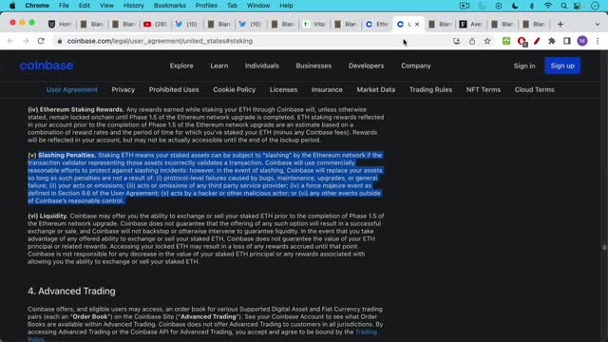
Task: Toggle Do Not Disturb moon icon
Action: (515, 6)
